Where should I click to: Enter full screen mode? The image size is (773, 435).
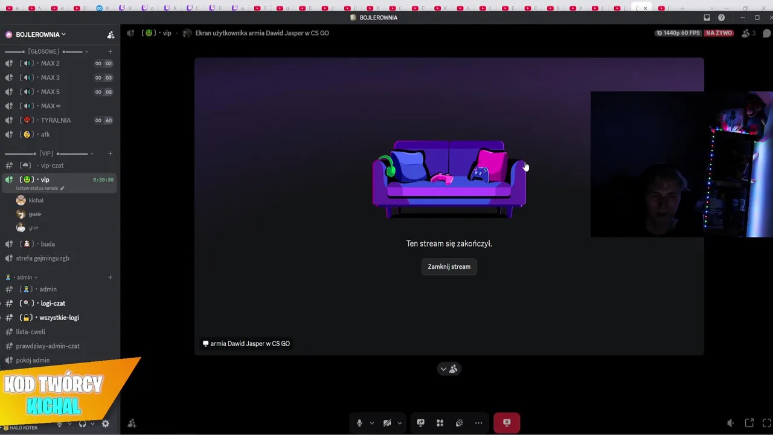tap(768, 423)
